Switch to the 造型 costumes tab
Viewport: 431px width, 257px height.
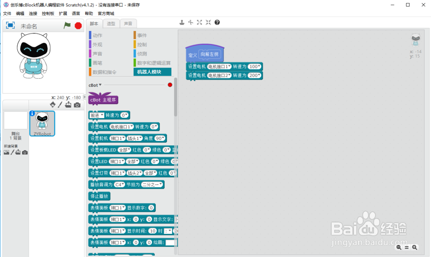click(110, 24)
